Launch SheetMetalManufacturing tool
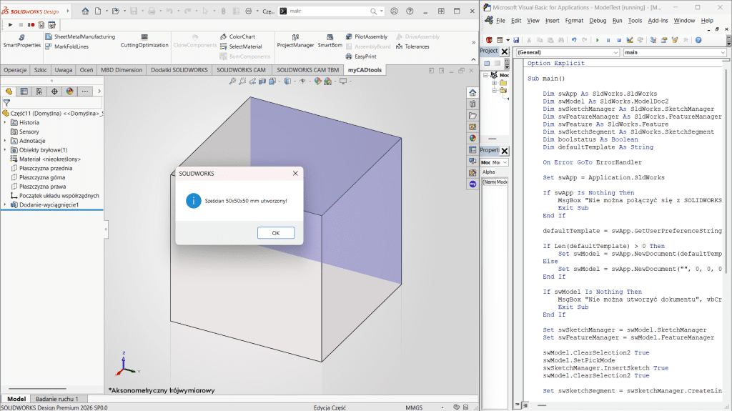This screenshot has width=732, height=411. [x=80, y=36]
